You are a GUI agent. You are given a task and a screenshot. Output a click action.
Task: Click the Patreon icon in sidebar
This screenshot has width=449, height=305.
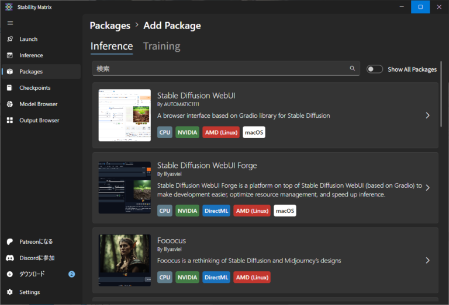tap(10, 241)
